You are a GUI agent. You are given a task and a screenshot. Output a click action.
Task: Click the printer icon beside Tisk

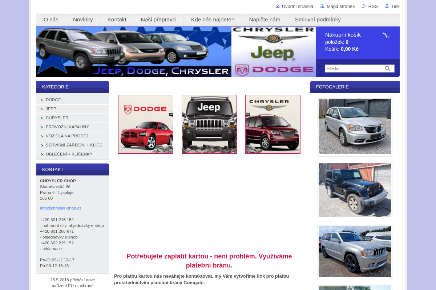[x=387, y=6]
